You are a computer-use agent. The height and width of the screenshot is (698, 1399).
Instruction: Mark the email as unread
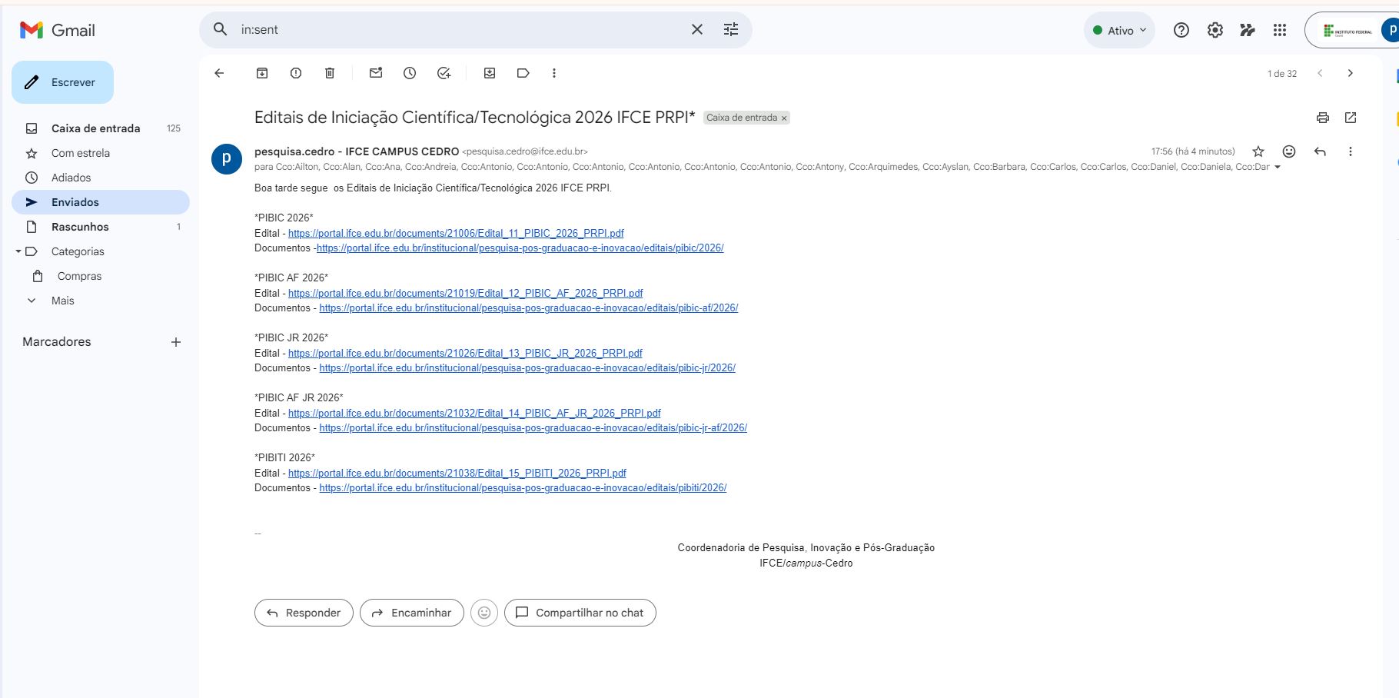(376, 73)
